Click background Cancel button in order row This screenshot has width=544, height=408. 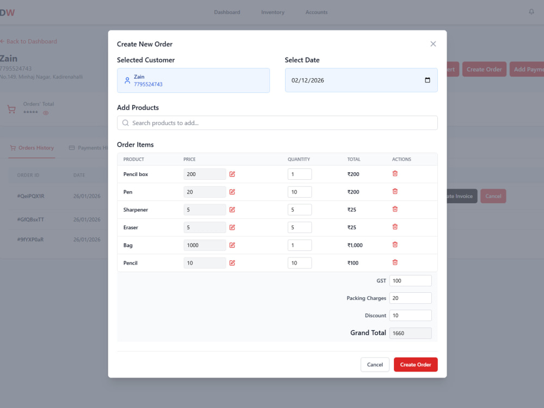coord(493,196)
